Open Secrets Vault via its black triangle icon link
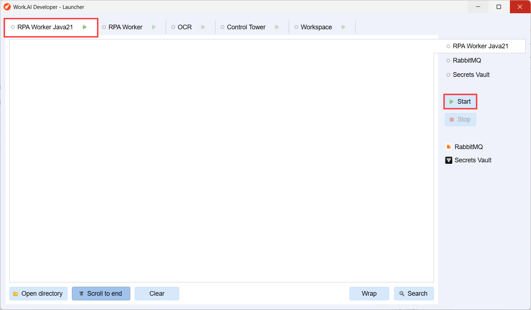 coord(468,160)
